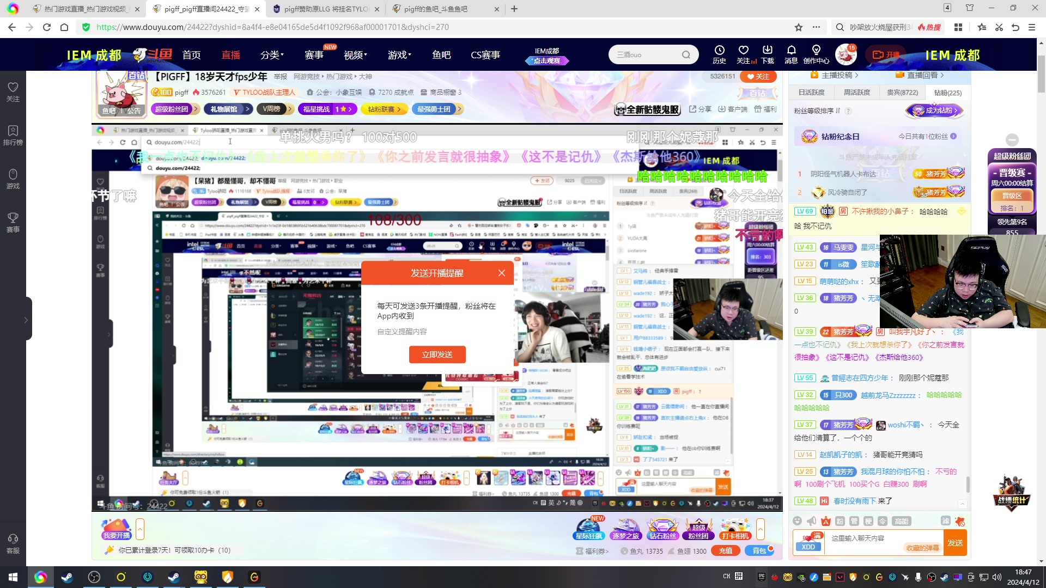Switch to 贵宾(8722) tab
The width and height of the screenshot is (1046, 588).
pos(902,93)
